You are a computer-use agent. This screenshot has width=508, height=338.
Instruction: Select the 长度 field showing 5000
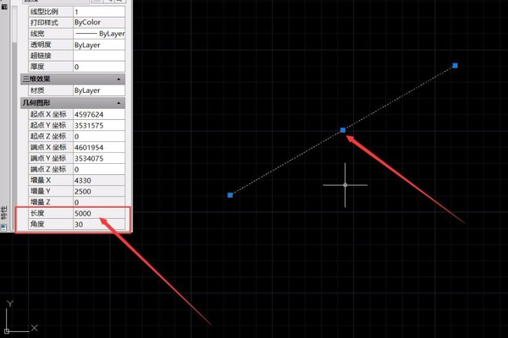click(100, 214)
